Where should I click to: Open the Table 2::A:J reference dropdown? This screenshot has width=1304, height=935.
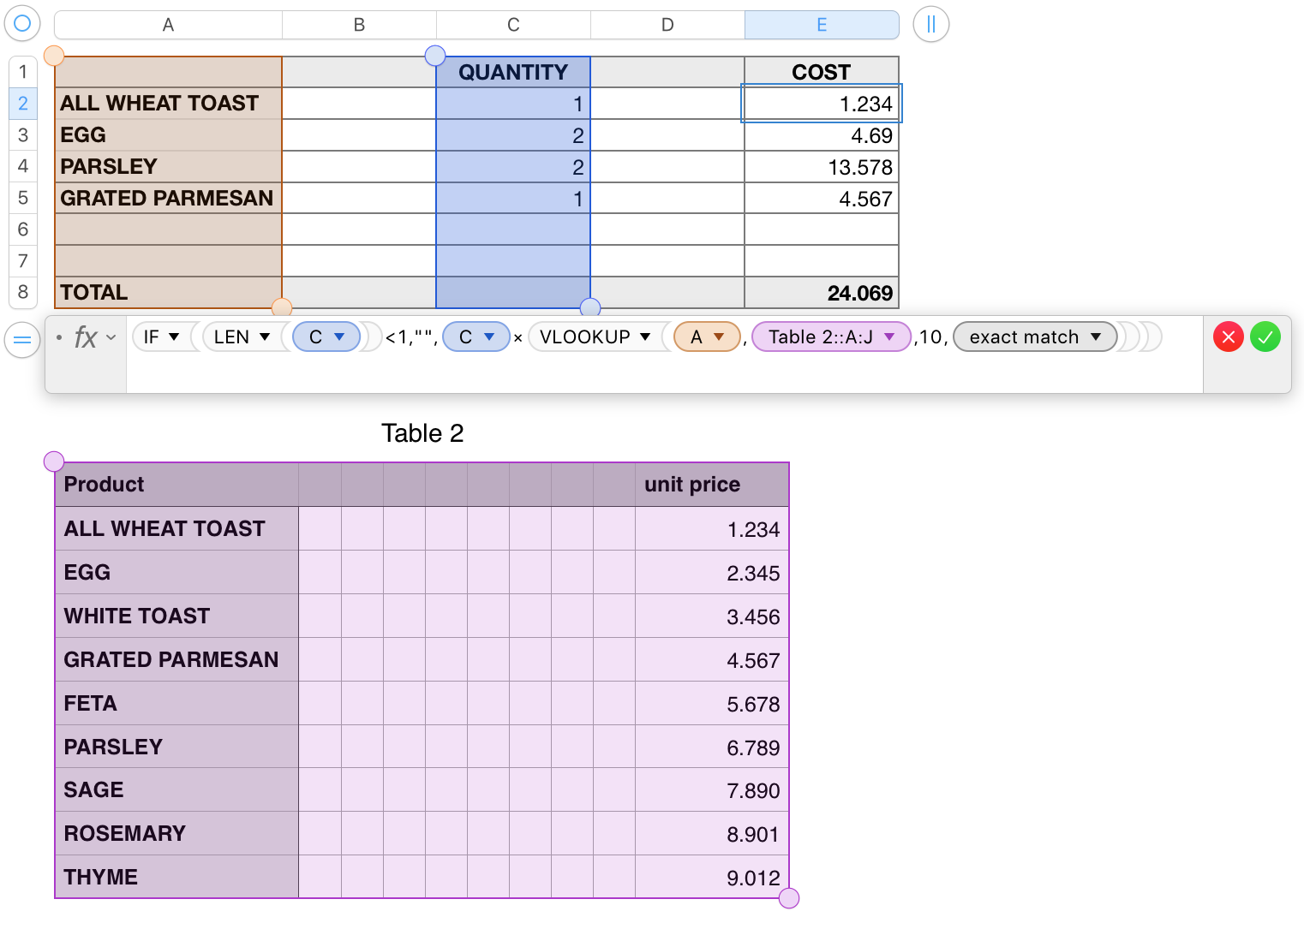(890, 337)
